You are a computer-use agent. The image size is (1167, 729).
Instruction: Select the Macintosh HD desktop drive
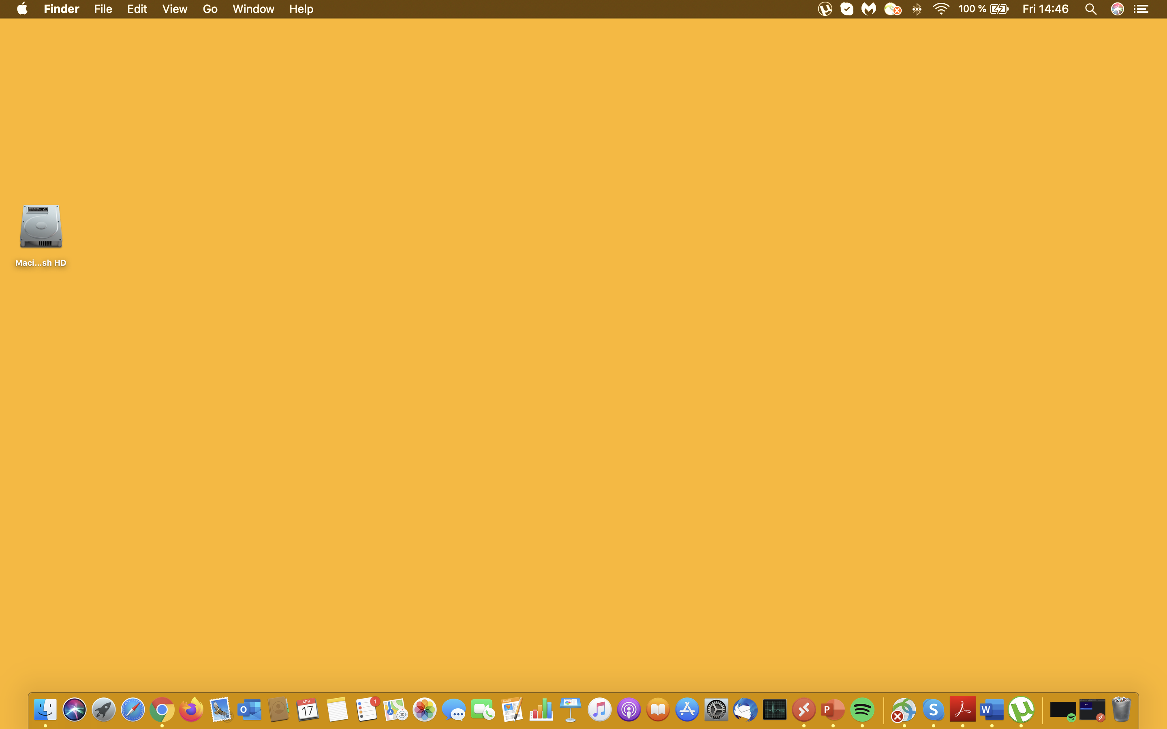point(41,227)
